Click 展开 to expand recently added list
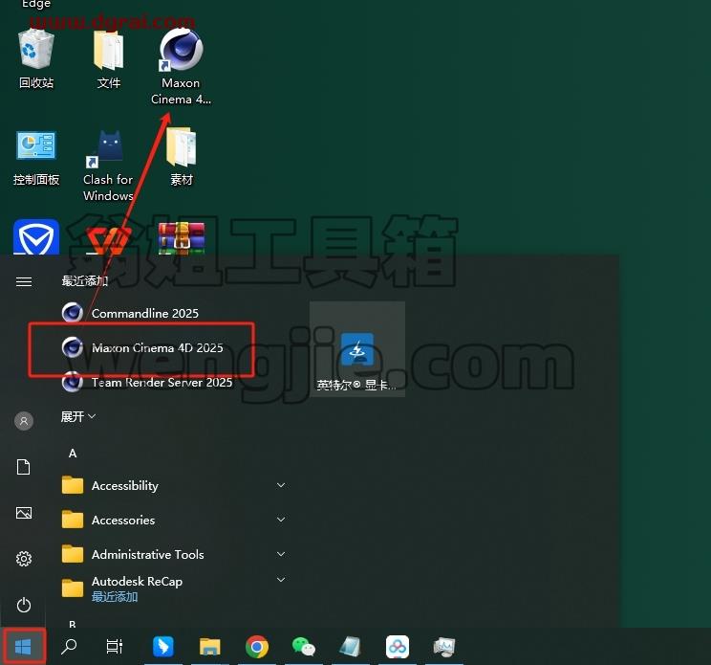This screenshot has width=711, height=665. [78, 416]
